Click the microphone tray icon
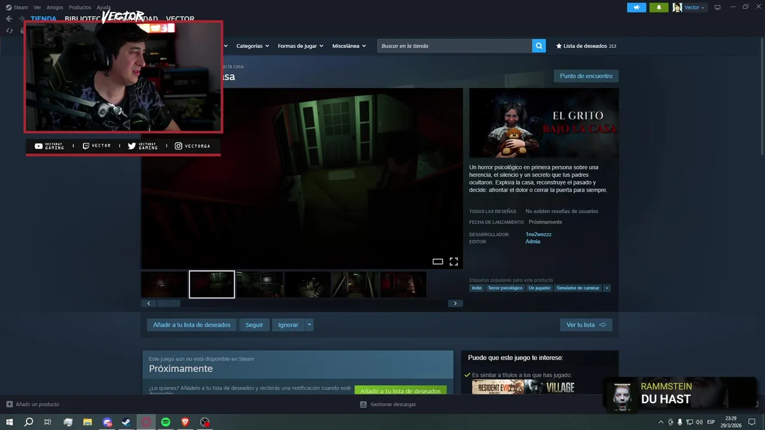The height and width of the screenshot is (430, 765). [680, 422]
